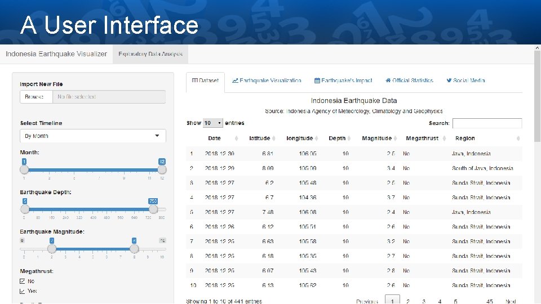
Task: Click the Month slider left handle
Action: click(24, 169)
